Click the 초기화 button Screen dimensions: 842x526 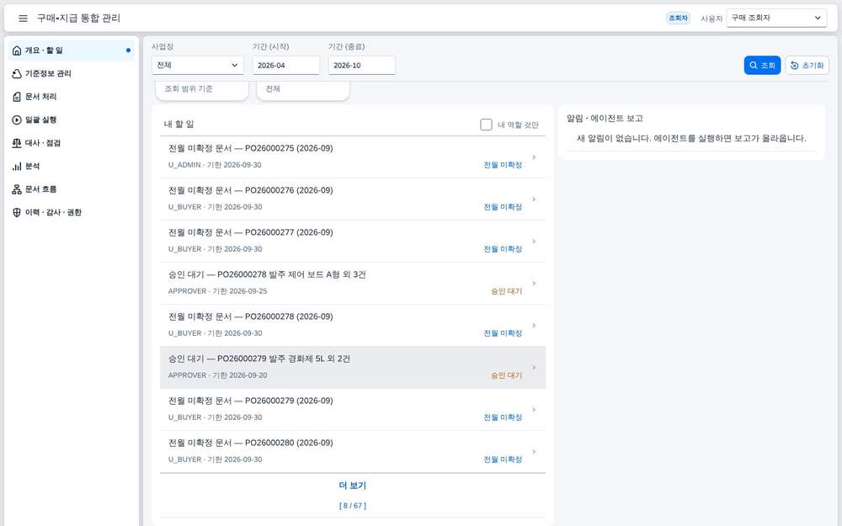pos(807,66)
